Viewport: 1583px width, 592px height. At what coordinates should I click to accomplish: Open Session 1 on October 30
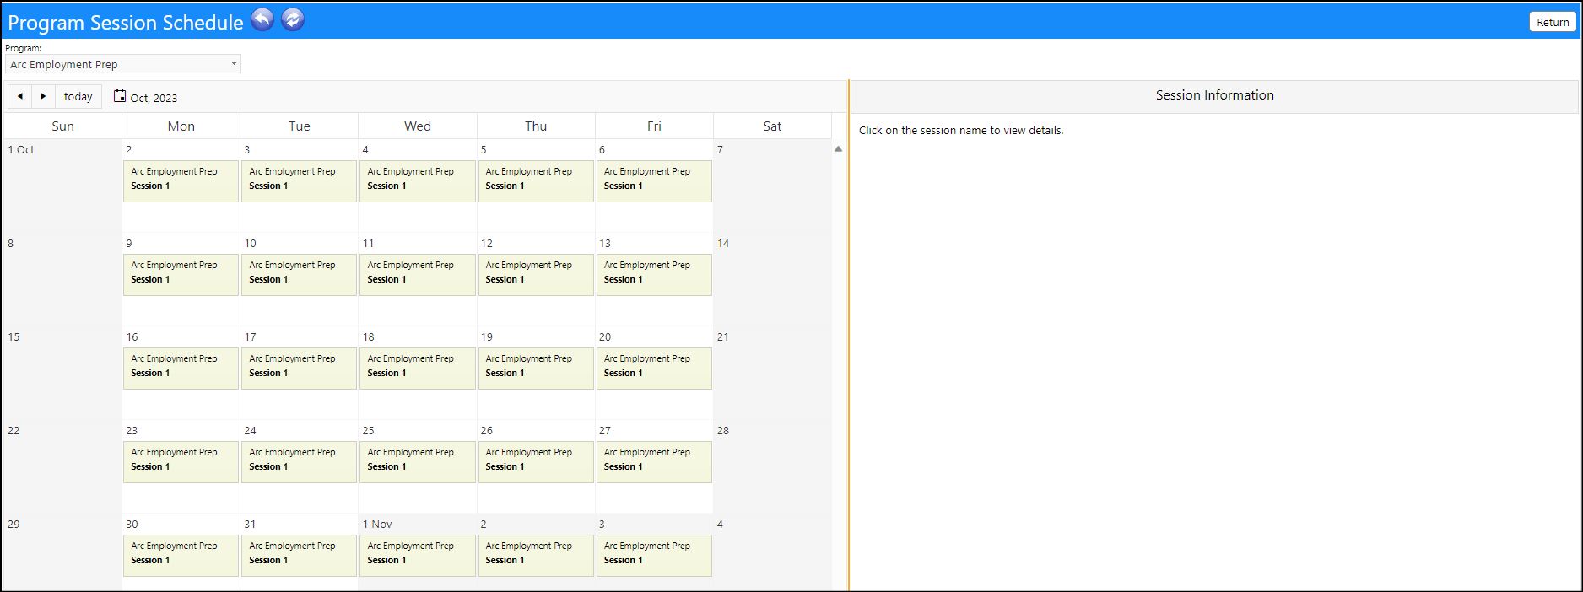pyautogui.click(x=181, y=556)
